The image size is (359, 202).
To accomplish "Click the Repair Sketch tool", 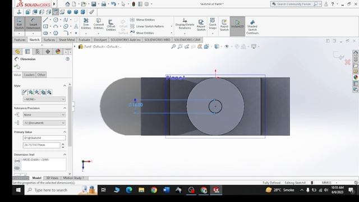I will [201, 25].
